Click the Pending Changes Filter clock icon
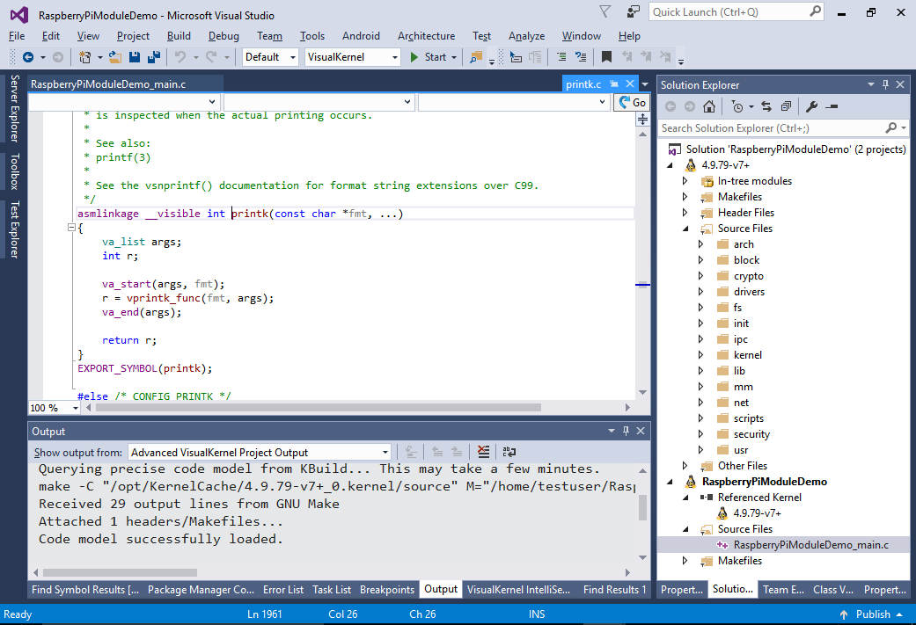 737,106
